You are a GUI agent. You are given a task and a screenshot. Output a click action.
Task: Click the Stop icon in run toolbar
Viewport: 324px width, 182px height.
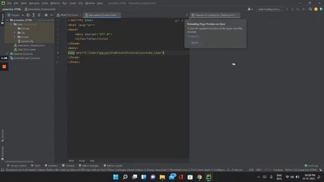(303, 9)
